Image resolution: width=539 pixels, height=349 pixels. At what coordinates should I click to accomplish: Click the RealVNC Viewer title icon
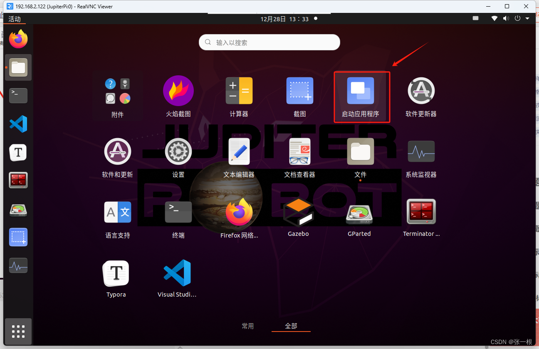[10, 6]
